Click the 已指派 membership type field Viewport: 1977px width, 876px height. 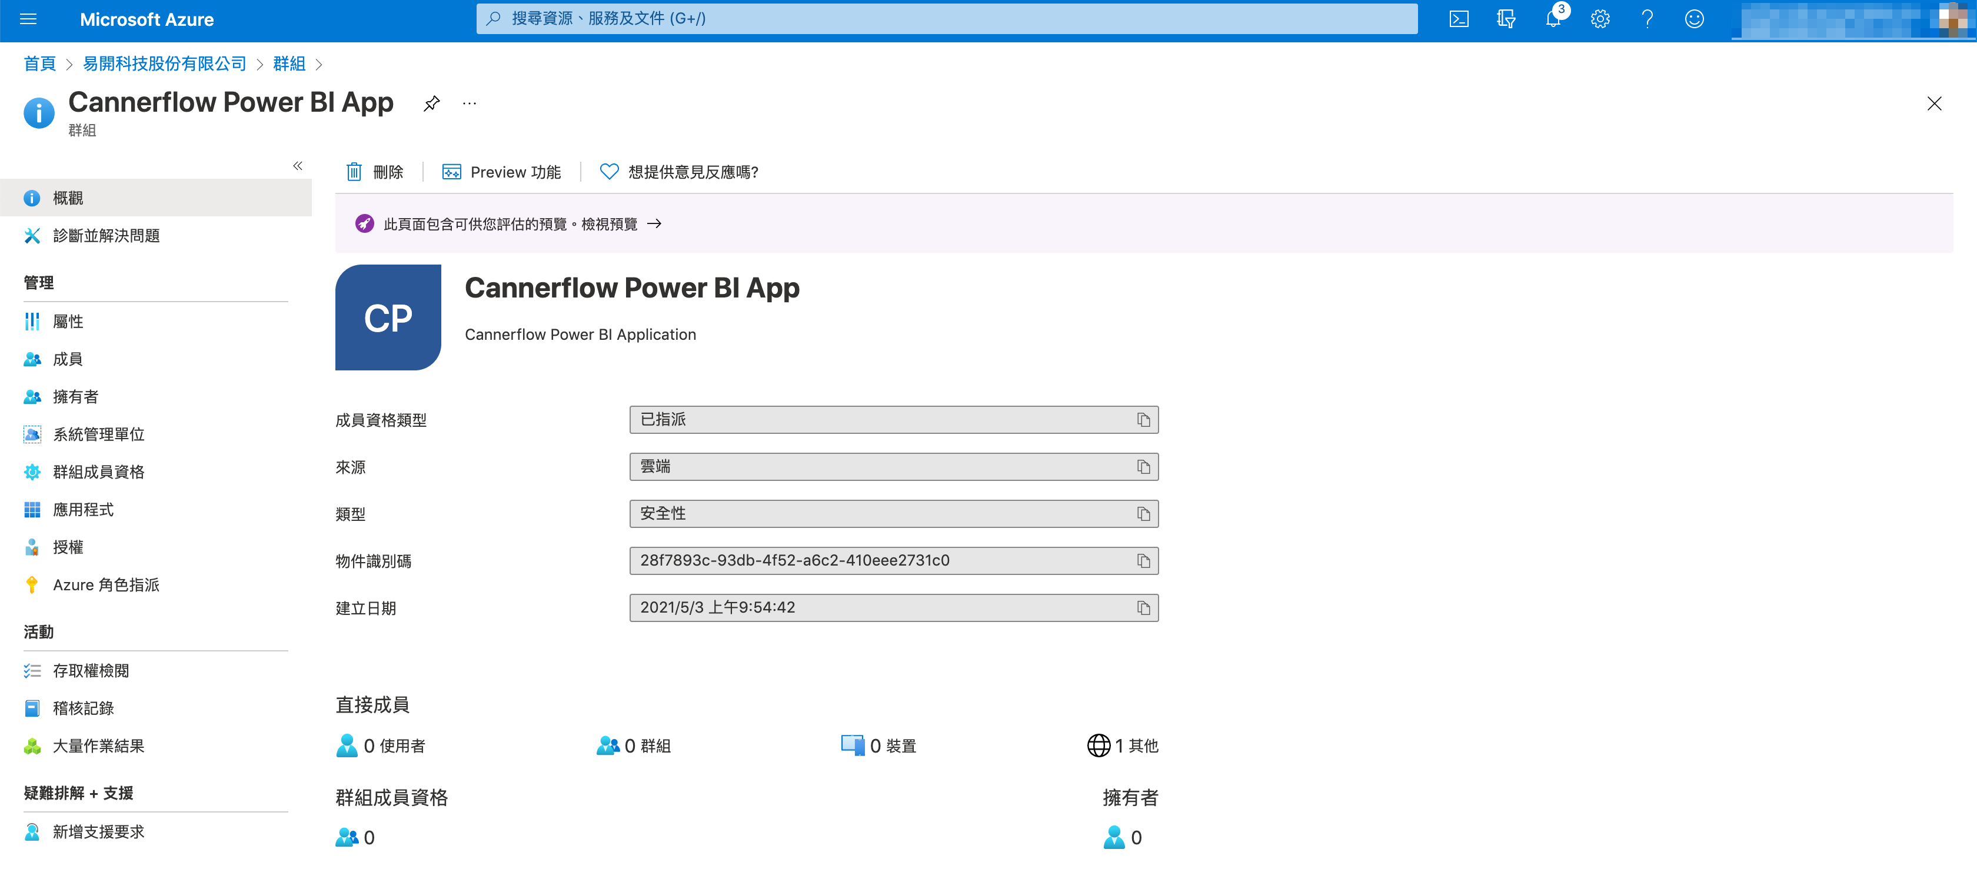pyautogui.click(x=893, y=420)
